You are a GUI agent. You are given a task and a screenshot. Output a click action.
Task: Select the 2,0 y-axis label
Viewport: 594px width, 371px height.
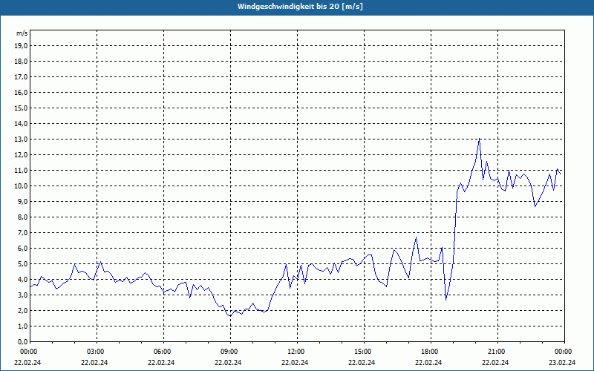point(22,311)
